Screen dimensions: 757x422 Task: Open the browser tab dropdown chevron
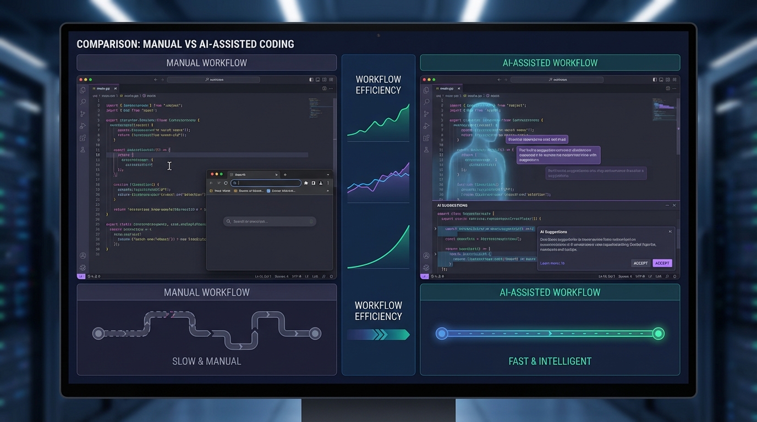point(328,174)
